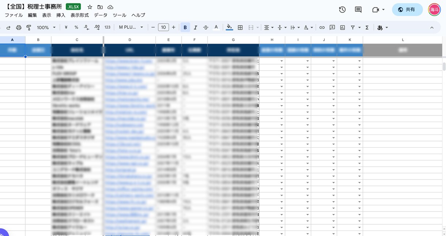Star this spreadsheet
Viewport: 446px width, 236px height.
(x=90, y=7)
